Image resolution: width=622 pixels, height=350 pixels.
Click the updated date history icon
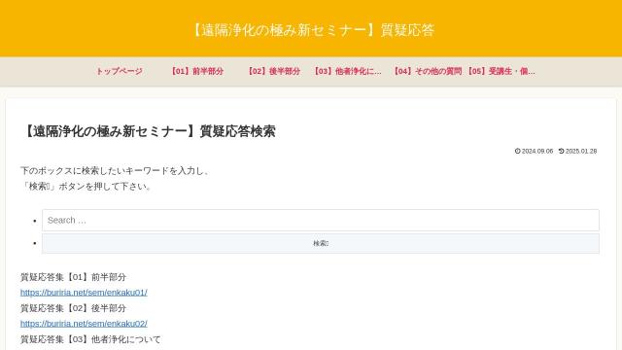point(562,152)
